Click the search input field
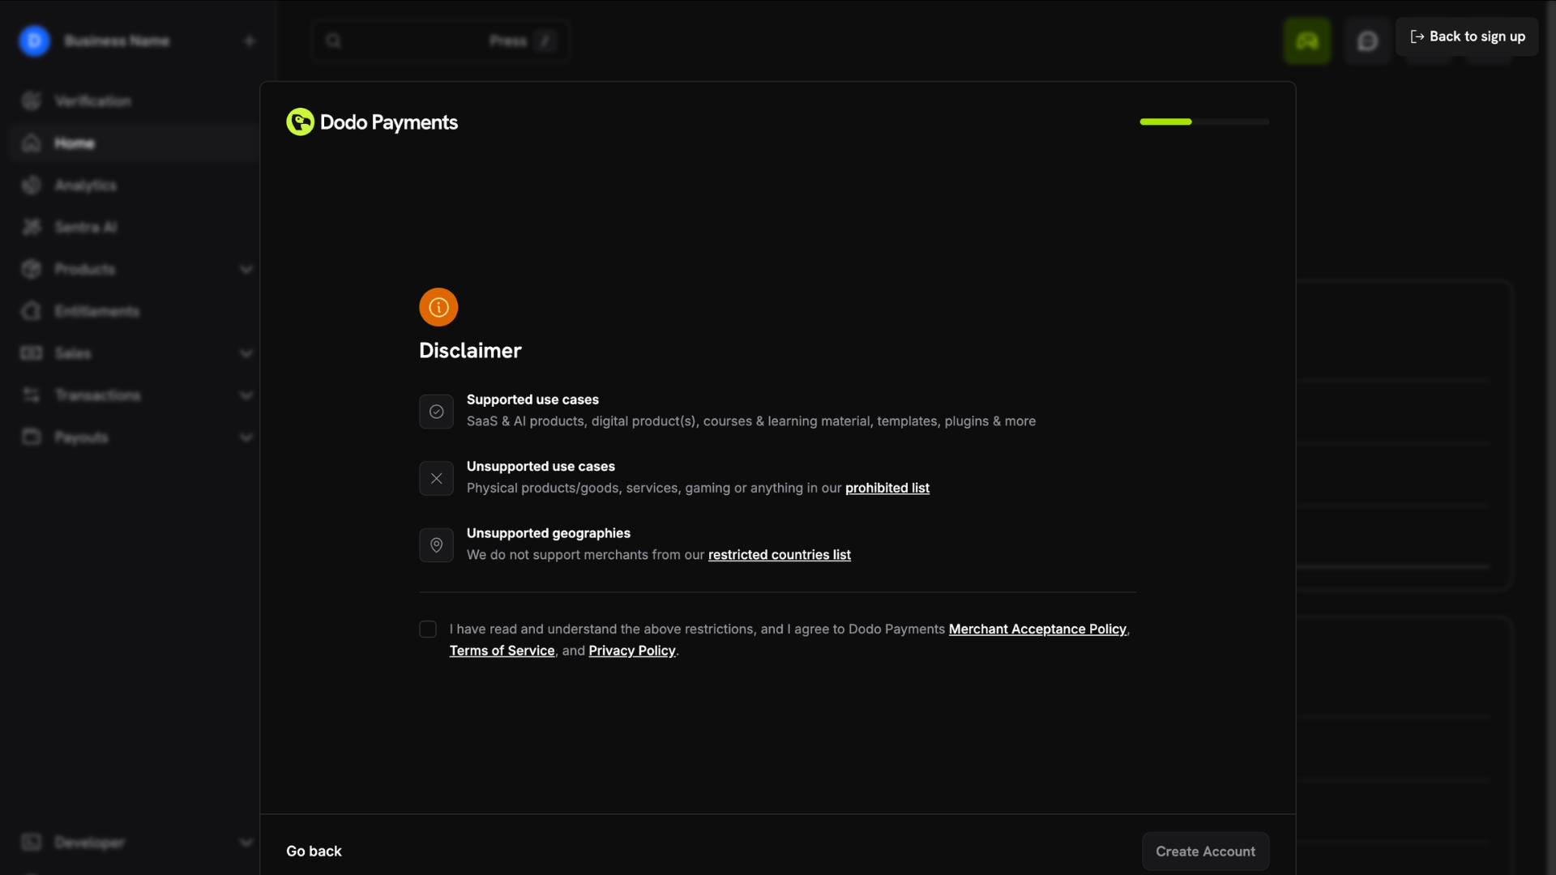Screen dimensions: 1556x875 point(440,41)
